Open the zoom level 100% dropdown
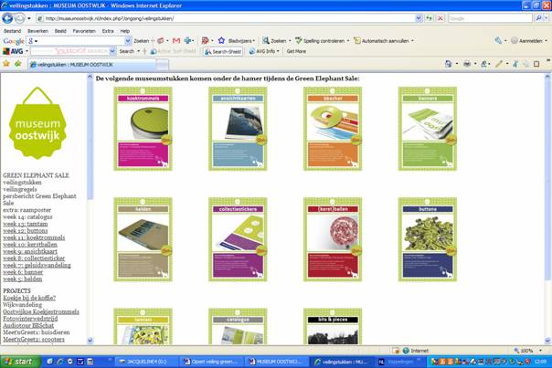This screenshot has height=368, width=552. coord(540,351)
